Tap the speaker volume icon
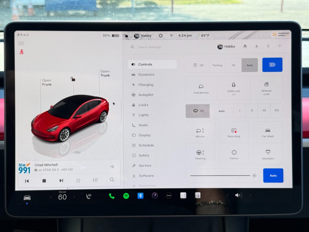This screenshot has height=232, width=309. (239, 195)
